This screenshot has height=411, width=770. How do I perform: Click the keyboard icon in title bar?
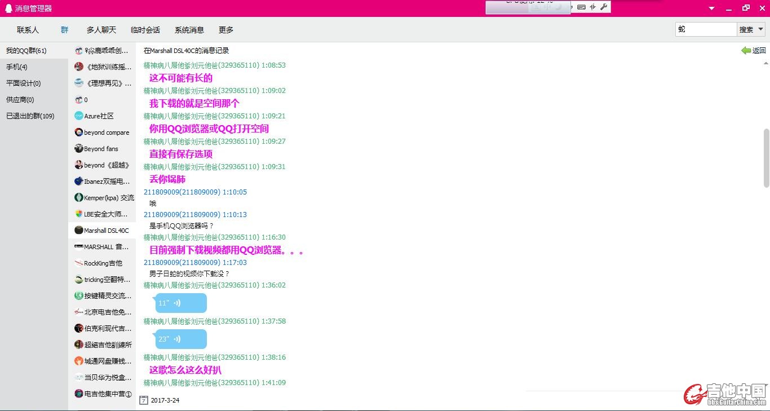(581, 7)
